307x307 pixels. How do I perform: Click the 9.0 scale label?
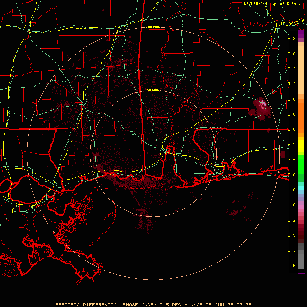point(292,54)
